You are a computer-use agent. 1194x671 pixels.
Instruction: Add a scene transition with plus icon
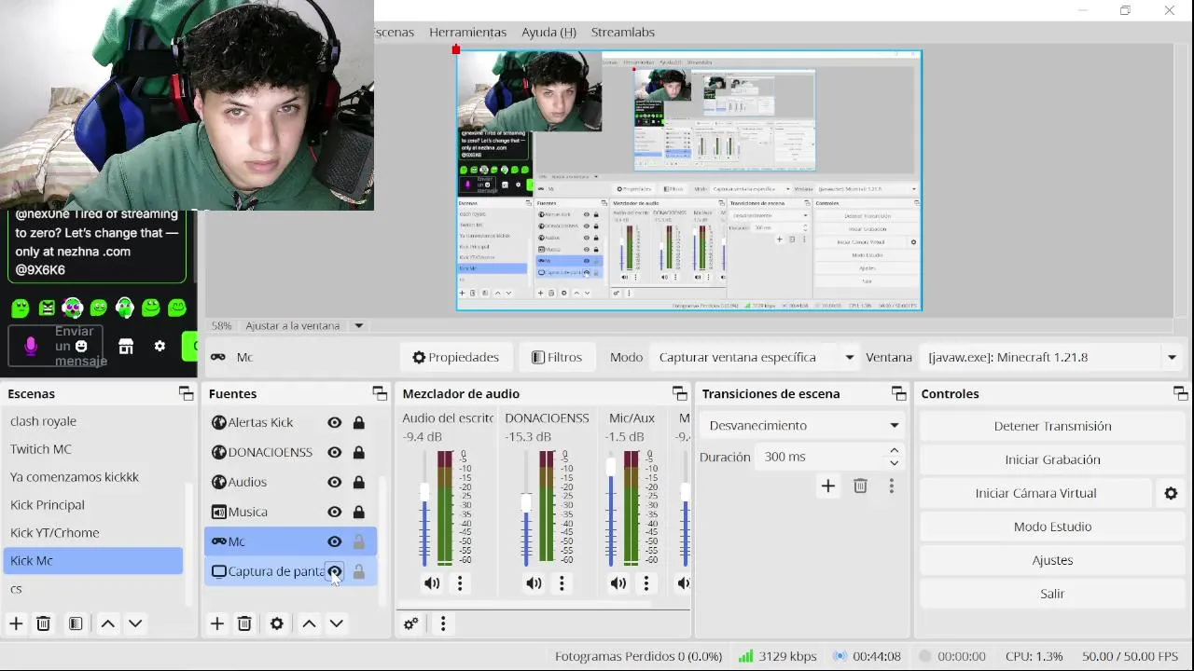[827, 486]
